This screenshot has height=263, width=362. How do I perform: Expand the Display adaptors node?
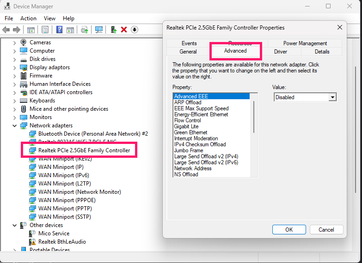tap(14, 68)
